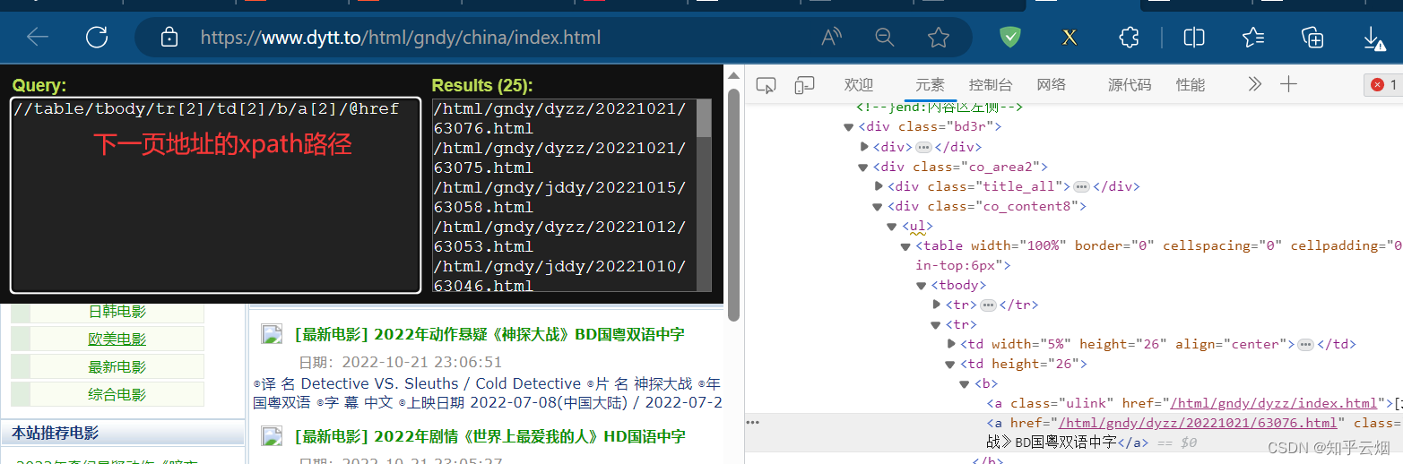Open the green shield extension
Screen dimensions: 1403x464
point(1010,37)
